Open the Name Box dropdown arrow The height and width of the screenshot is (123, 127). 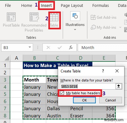(30, 47)
